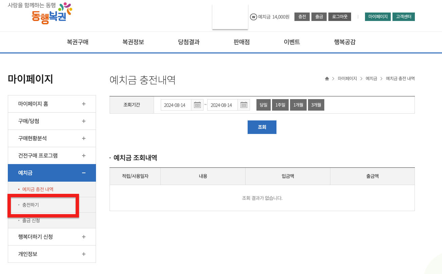Select the 1개월 period button
442x274 pixels.
(299, 105)
